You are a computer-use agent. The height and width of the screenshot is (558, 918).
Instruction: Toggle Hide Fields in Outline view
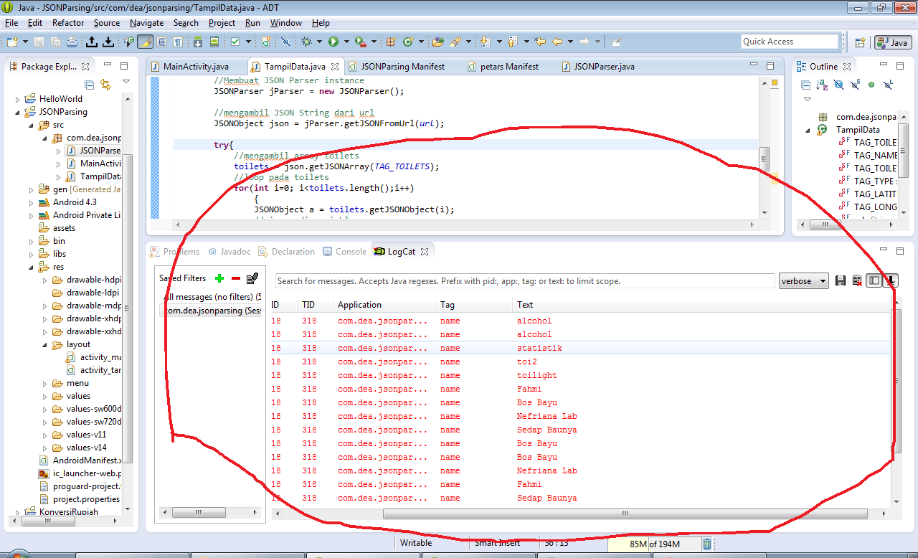[838, 85]
